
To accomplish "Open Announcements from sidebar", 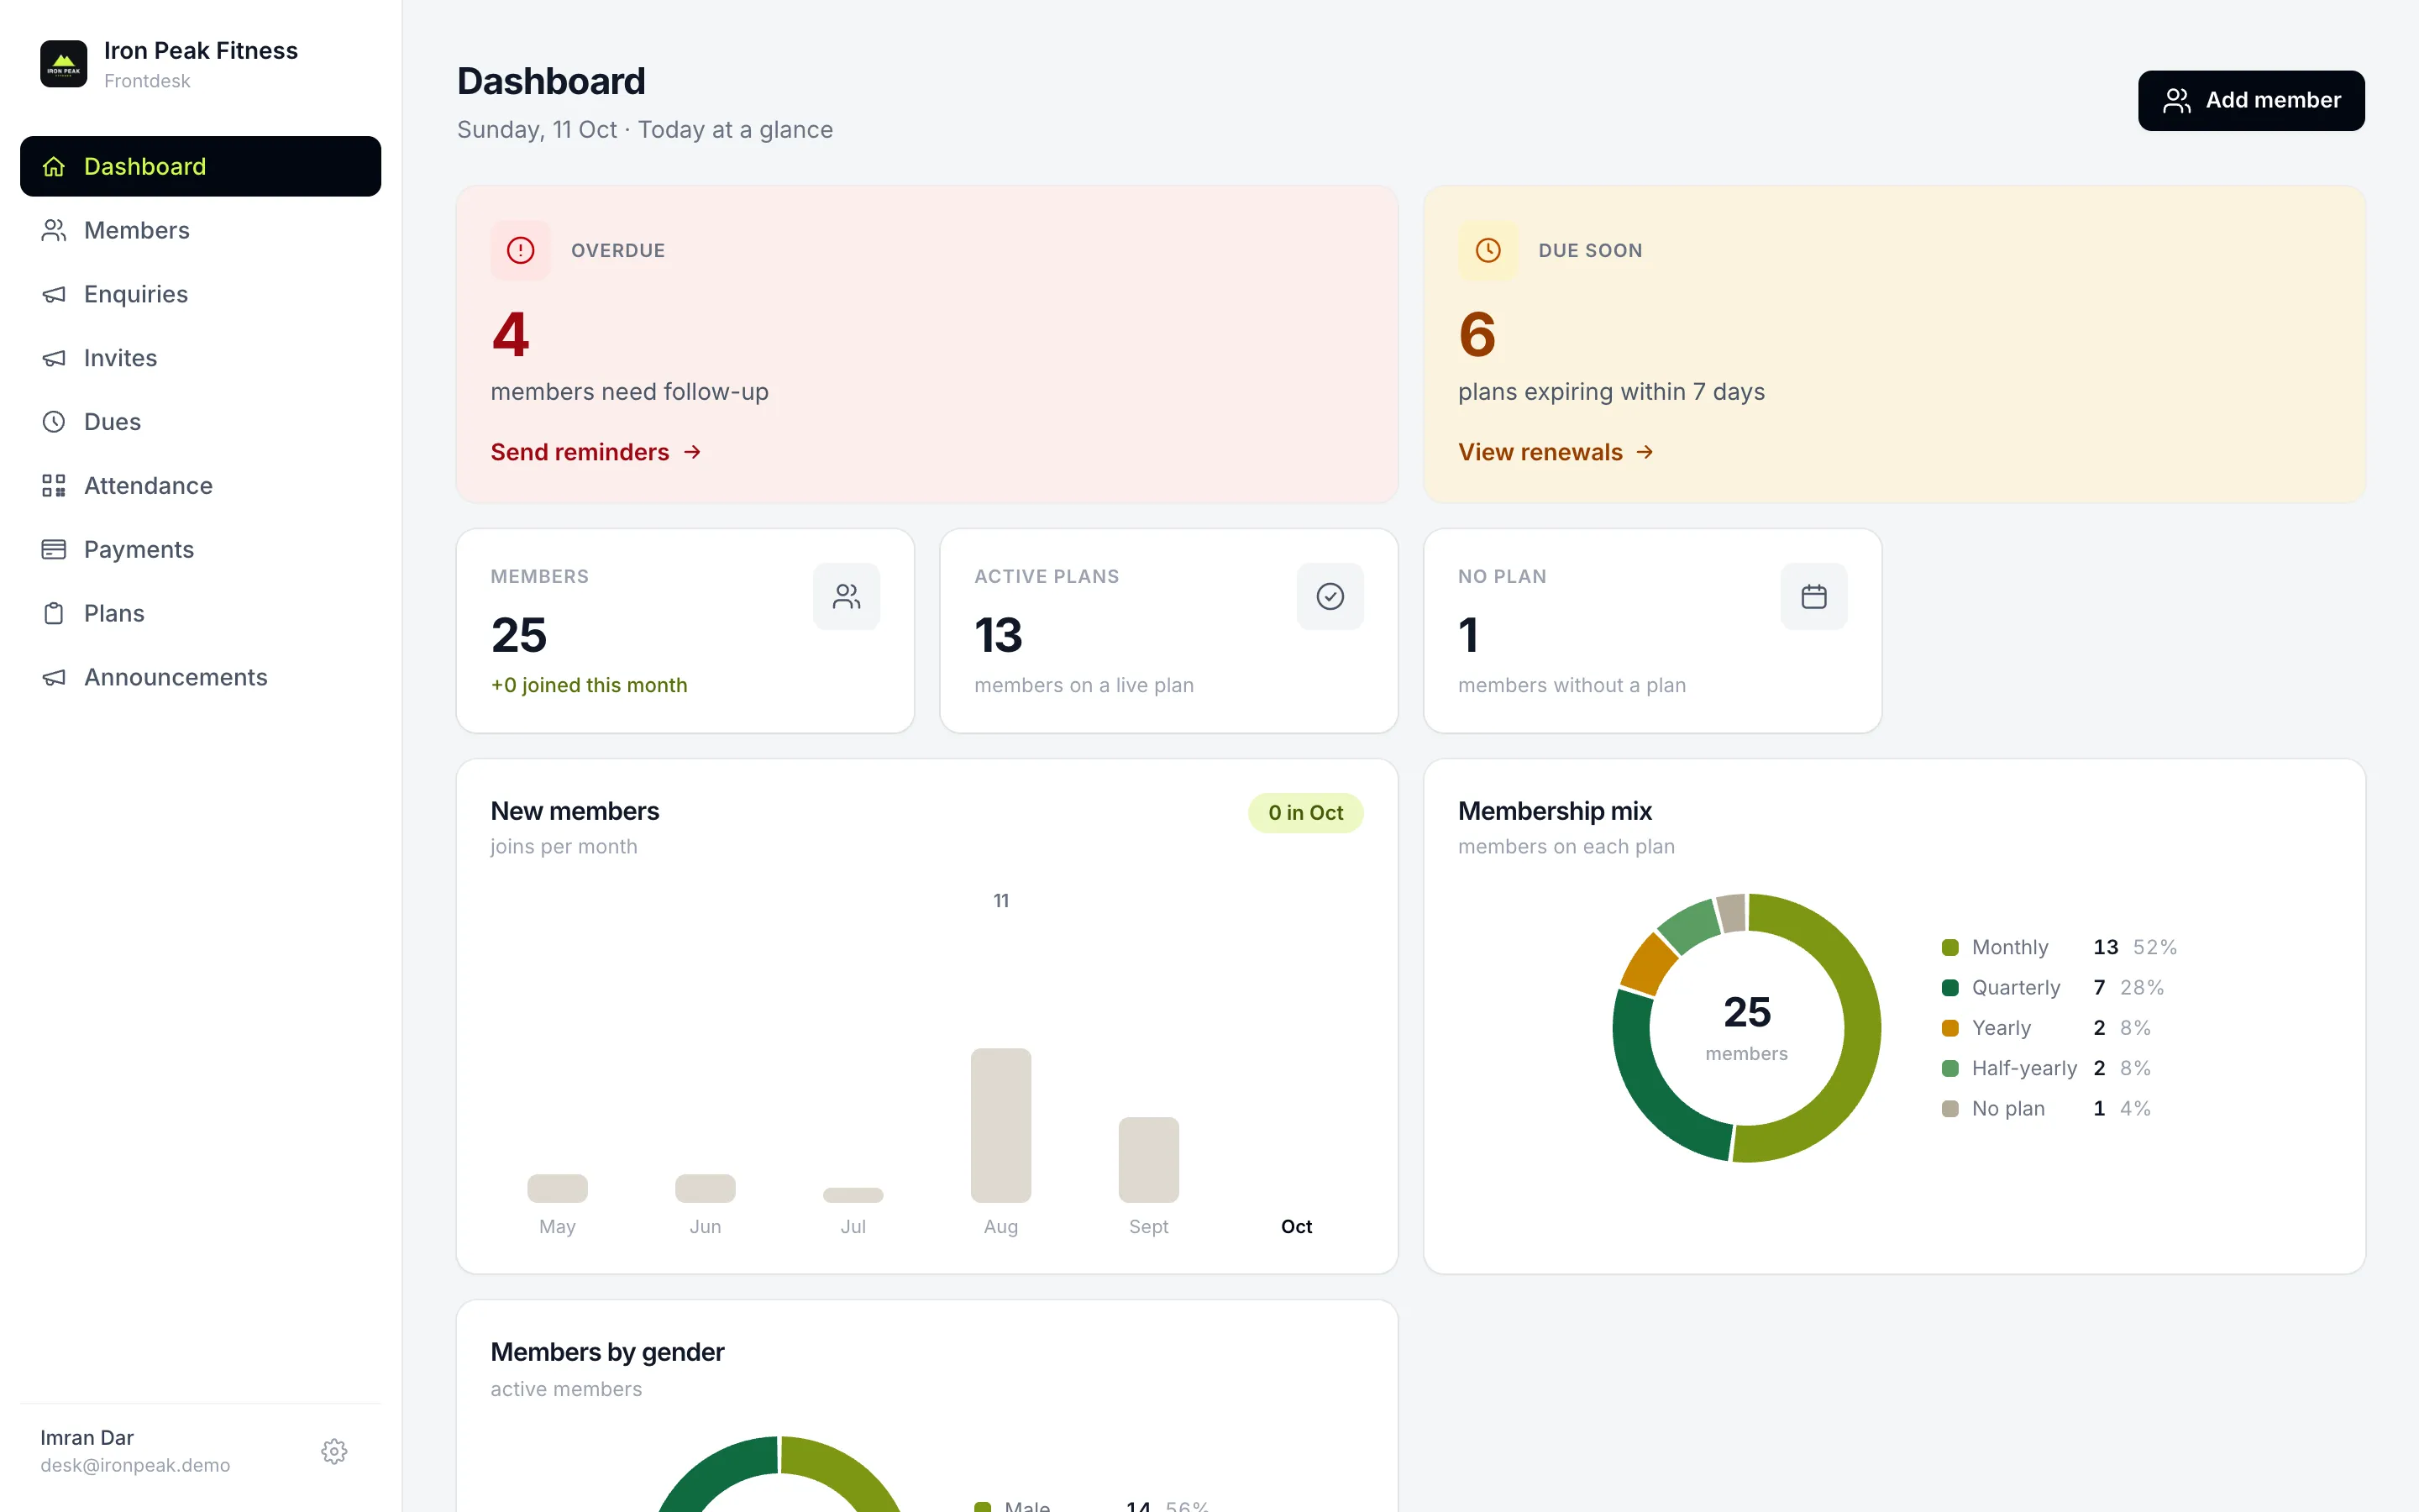I will [x=200, y=677].
